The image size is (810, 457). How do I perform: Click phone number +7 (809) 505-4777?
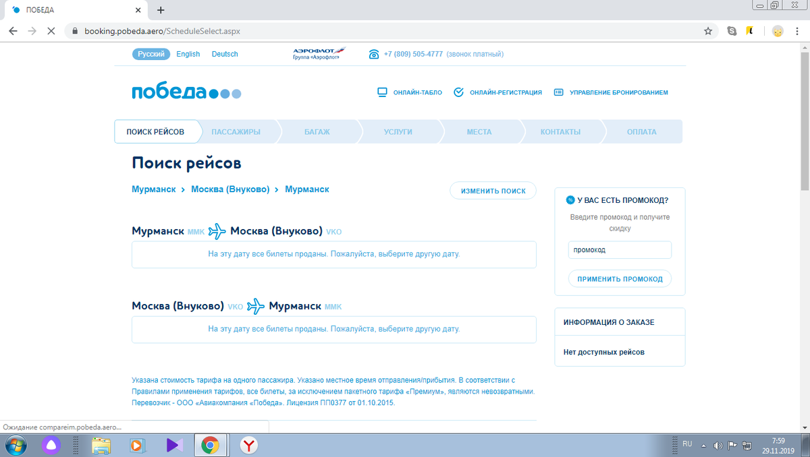click(x=413, y=54)
